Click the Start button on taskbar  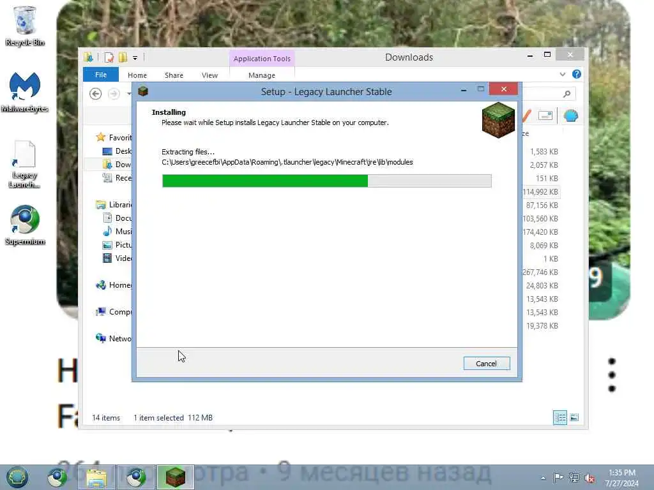pos(17,477)
